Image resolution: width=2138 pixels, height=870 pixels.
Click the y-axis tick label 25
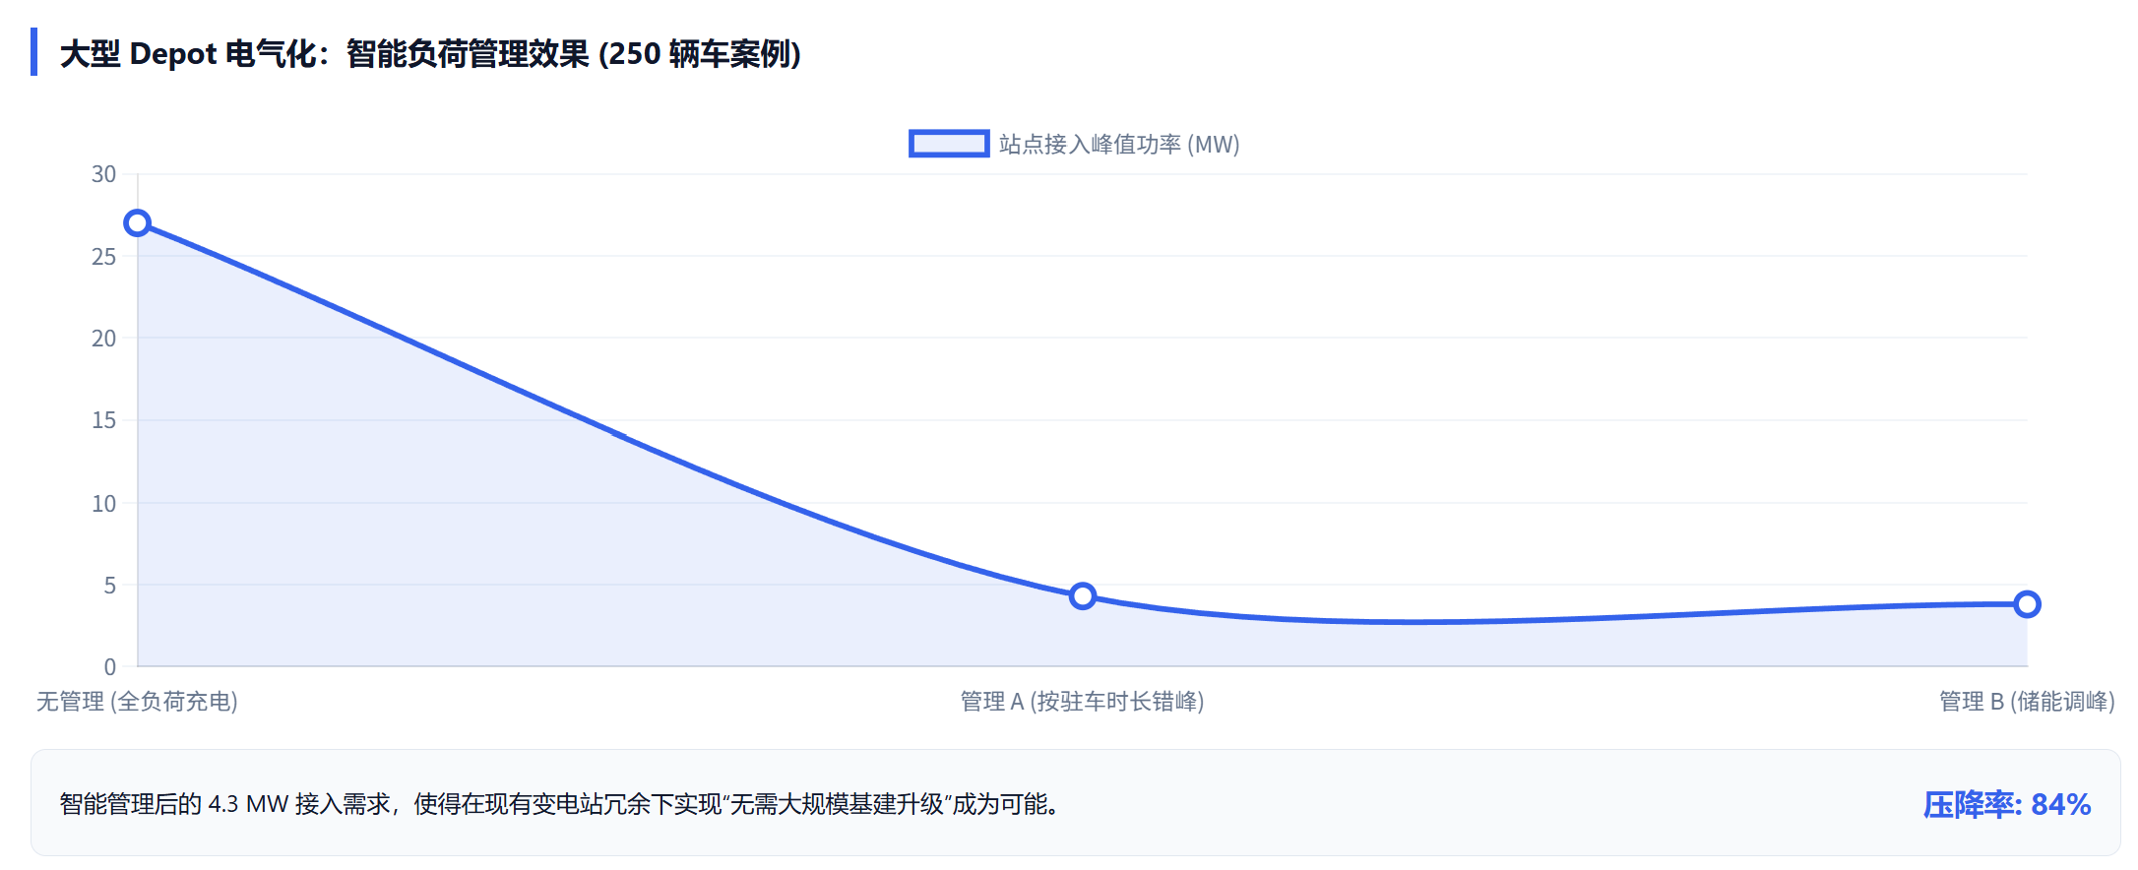103,257
